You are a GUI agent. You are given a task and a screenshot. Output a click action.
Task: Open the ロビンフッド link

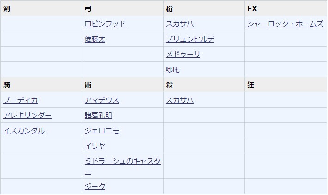105,24
